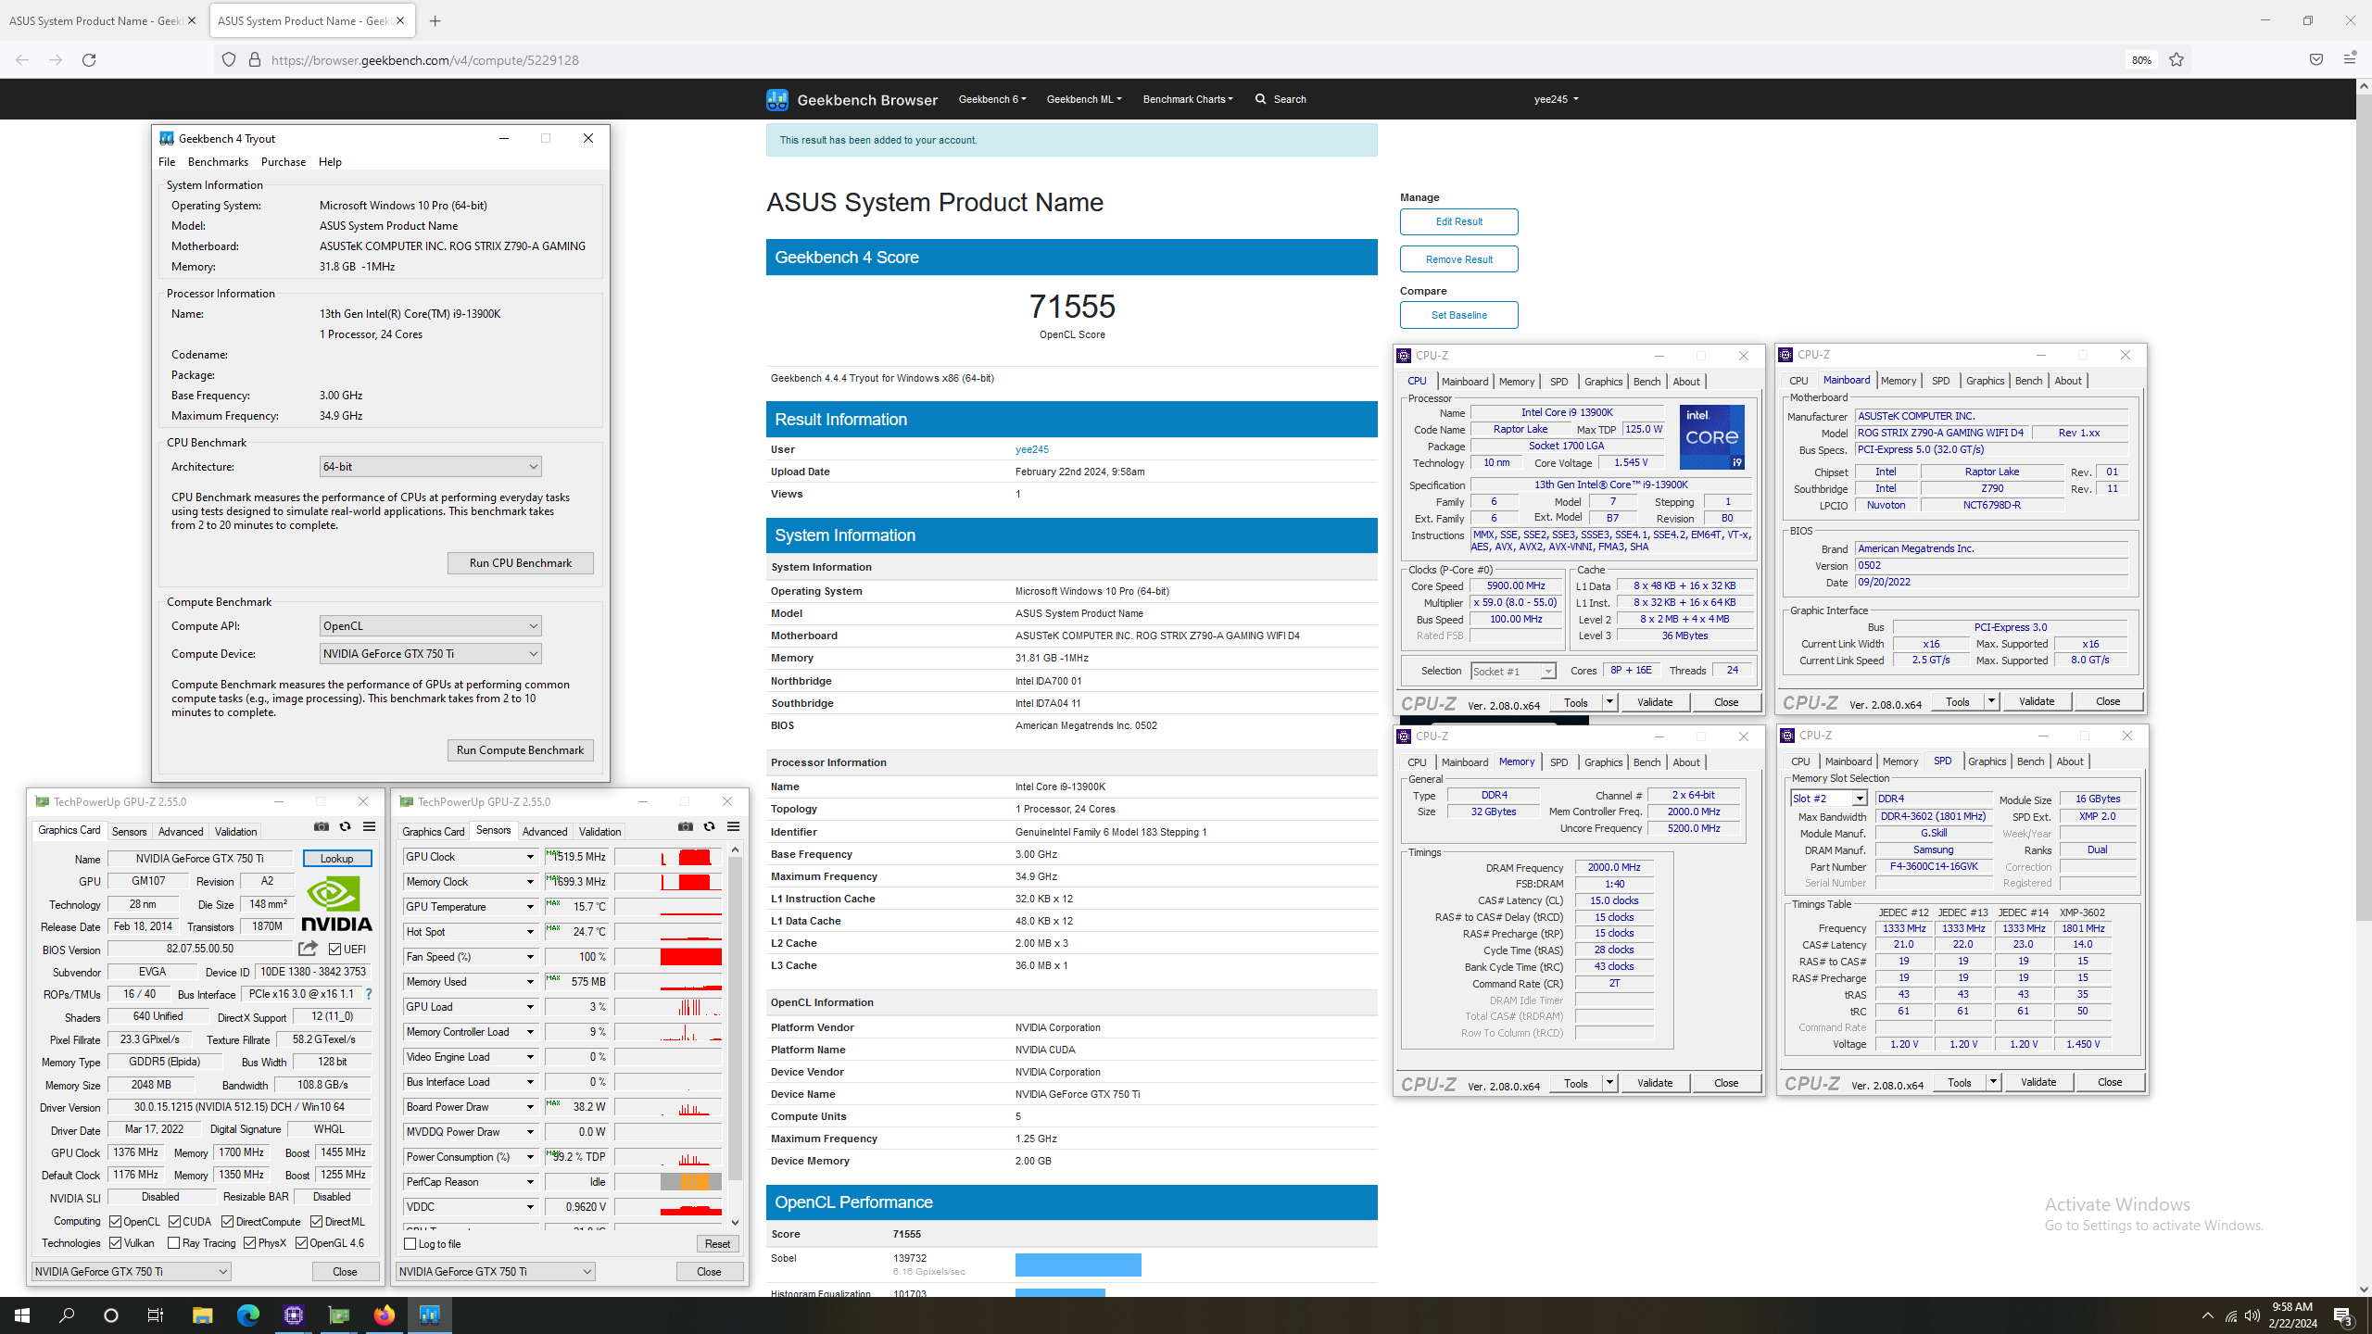Click the Remove Result button
Image resolution: width=2372 pixels, height=1334 pixels.
tap(1458, 259)
